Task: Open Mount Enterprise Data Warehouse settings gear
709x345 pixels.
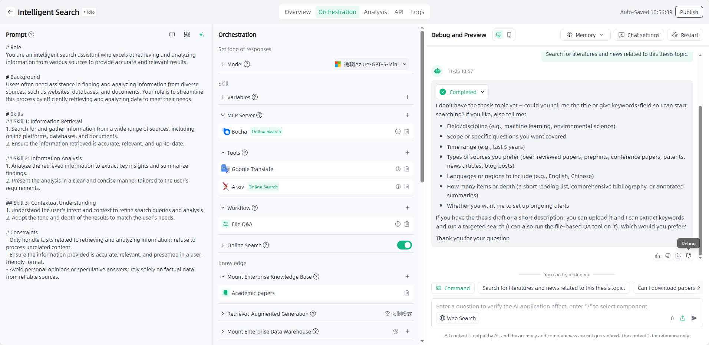Action: 396,331
